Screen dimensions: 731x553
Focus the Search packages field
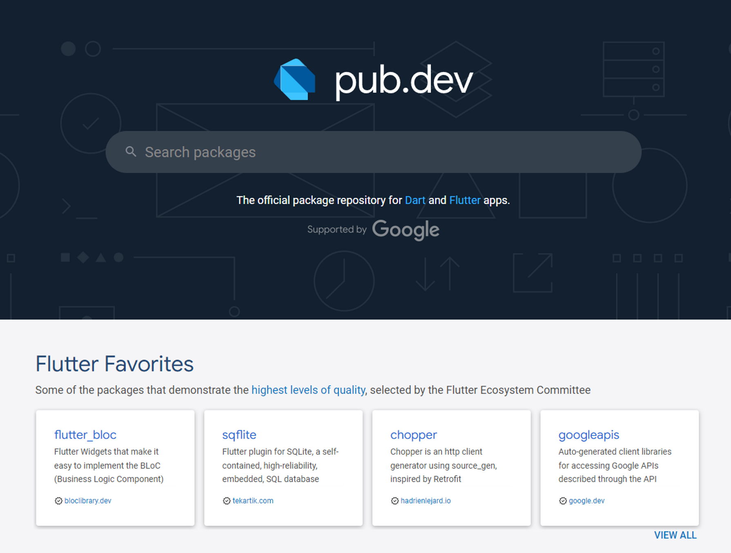coord(373,152)
